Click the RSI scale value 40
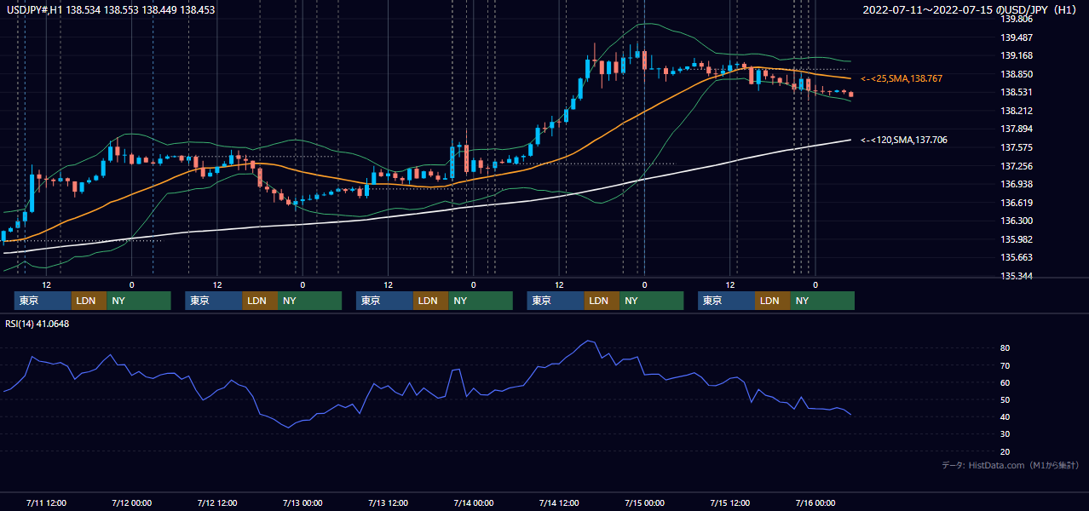Screen dimensions: 1089x511 tap(1005, 416)
